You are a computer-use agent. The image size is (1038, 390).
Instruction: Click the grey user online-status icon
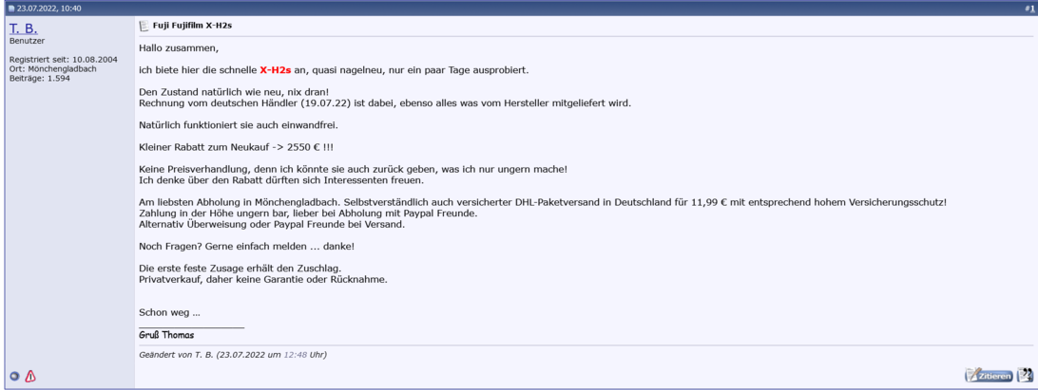(x=14, y=376)
